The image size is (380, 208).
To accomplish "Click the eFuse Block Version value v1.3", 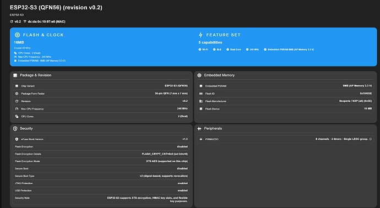I will click(x=185, y=139).
